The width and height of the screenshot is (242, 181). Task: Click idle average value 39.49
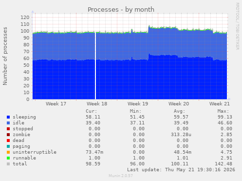[181, 123]
